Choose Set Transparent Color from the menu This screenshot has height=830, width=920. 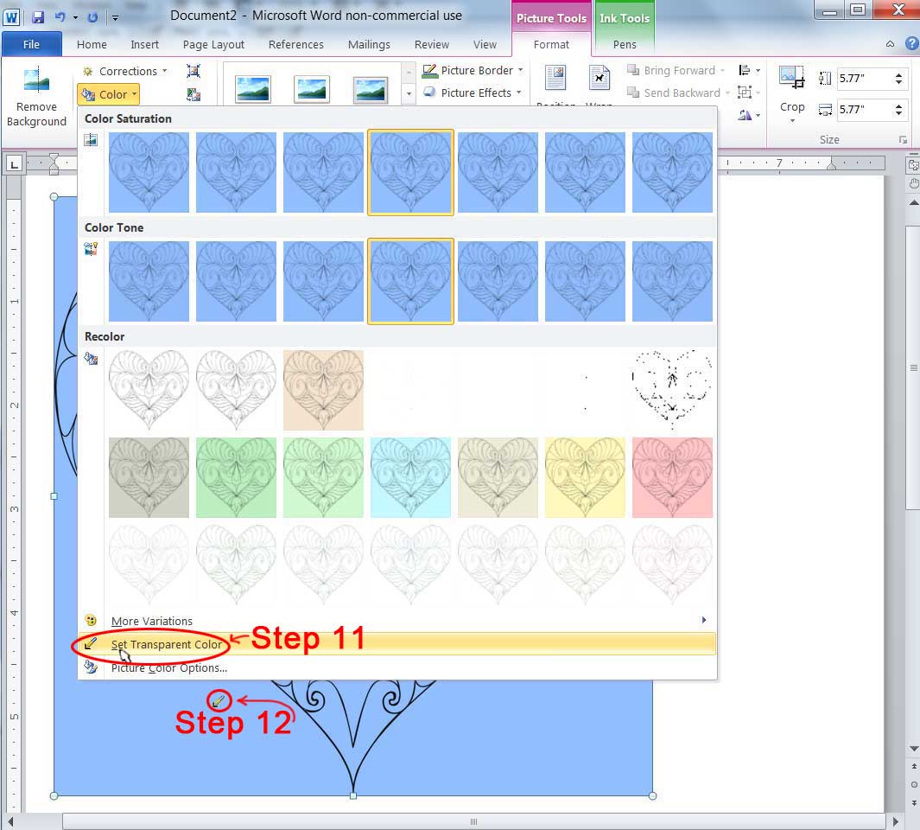(x=168, y=645)
